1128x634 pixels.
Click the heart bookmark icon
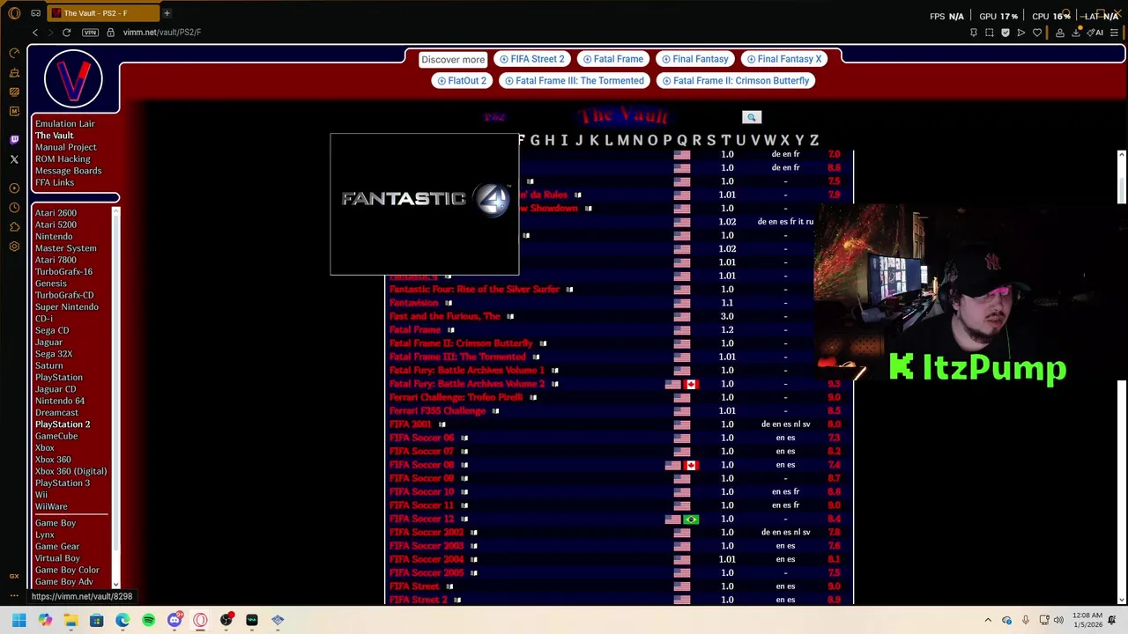pyautogui.click(x=1037, y=33)
